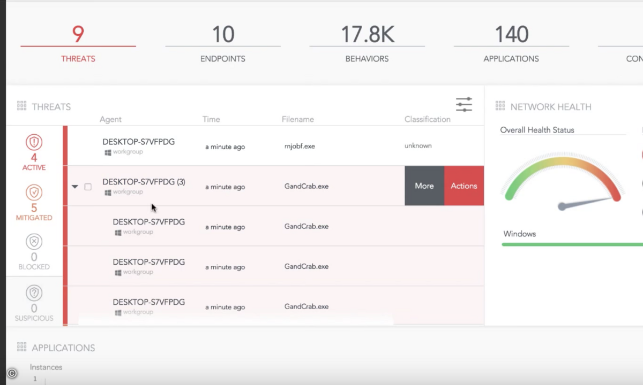The height and width of the screenshot is (385, 643).
Task: Open threats filter settings sliders icon
Action: [x=464, y=104]
